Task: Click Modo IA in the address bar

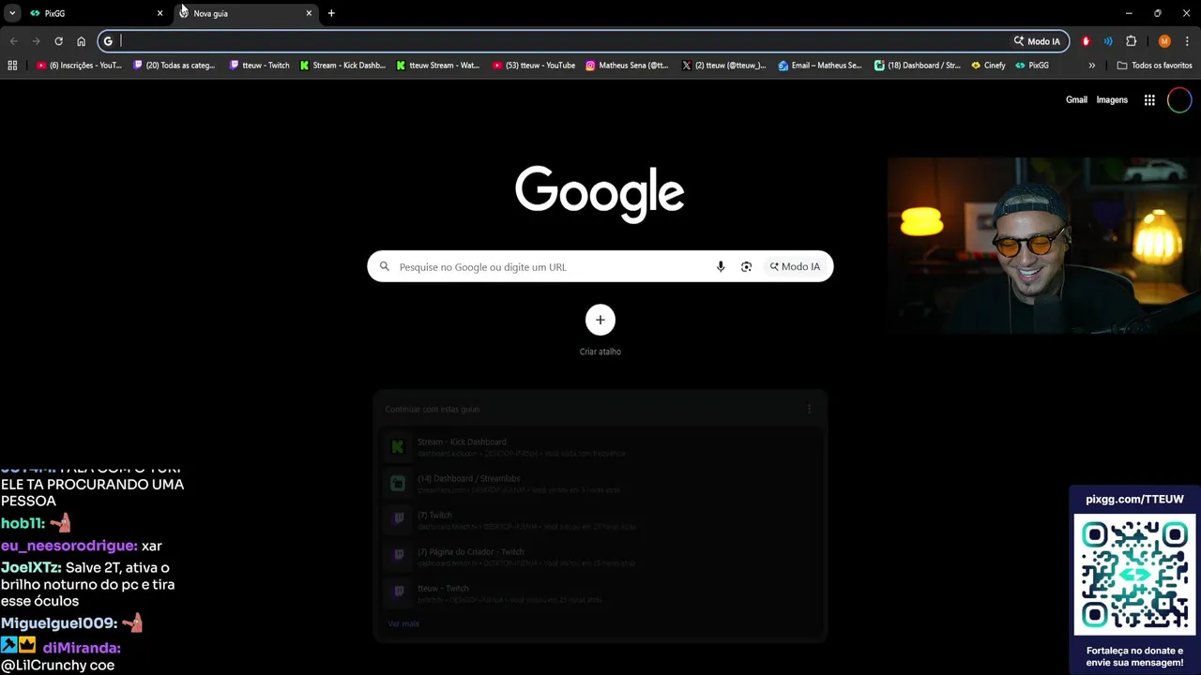Action: click(1037, 41)
